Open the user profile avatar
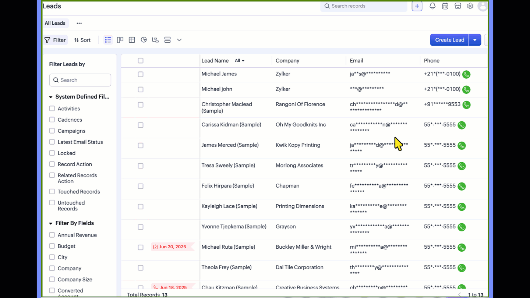This screenshot has width=530, height=298. [x=483, y=6]
